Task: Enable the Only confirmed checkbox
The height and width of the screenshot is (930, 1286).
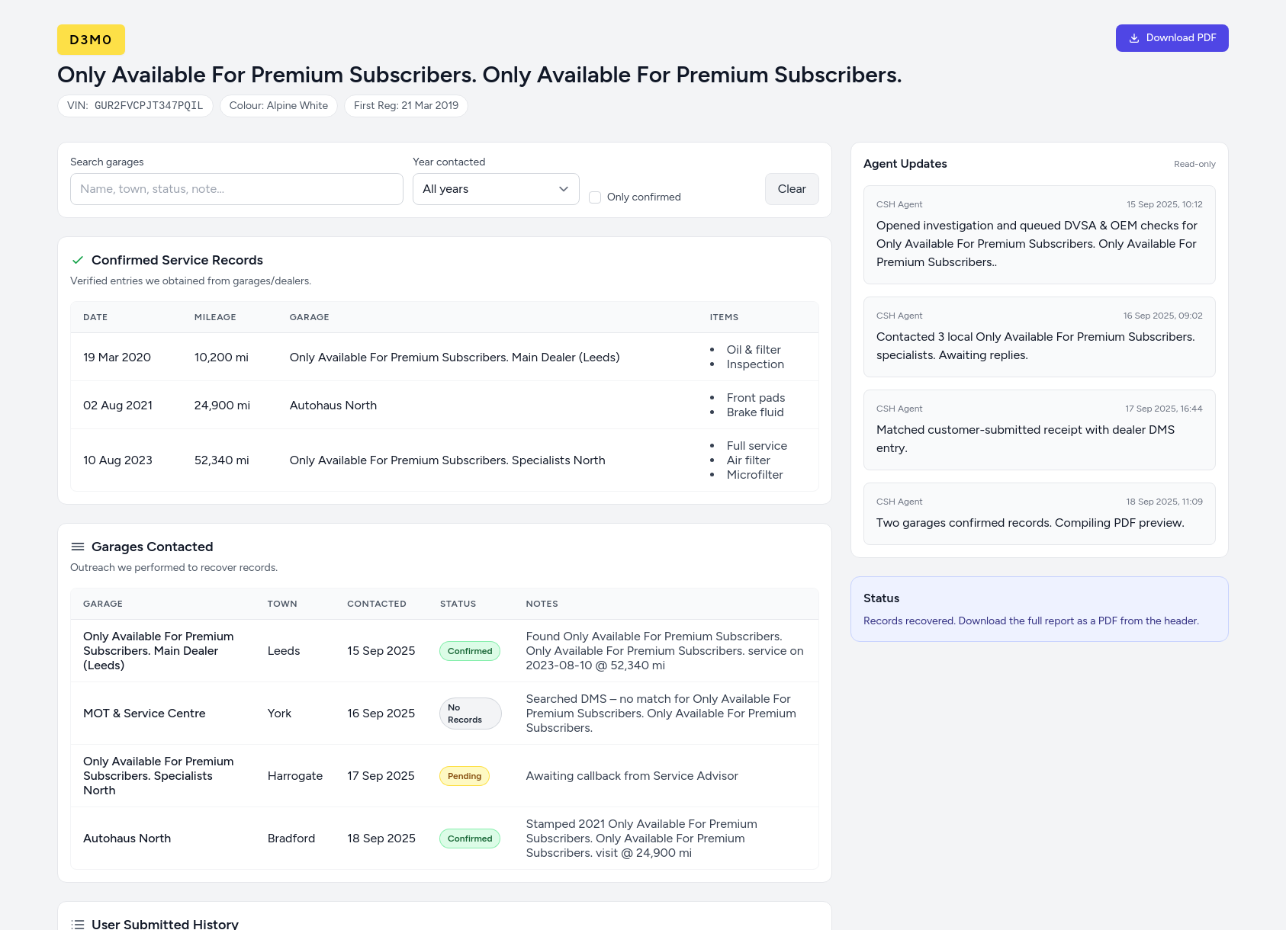Action: coord(595,197)
